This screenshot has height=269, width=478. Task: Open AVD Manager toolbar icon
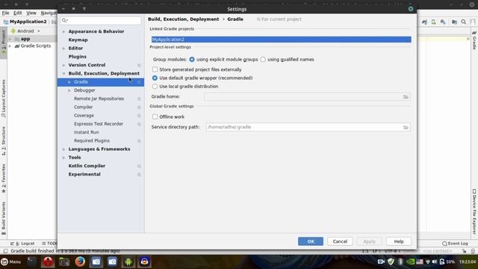tap(433, 22)
